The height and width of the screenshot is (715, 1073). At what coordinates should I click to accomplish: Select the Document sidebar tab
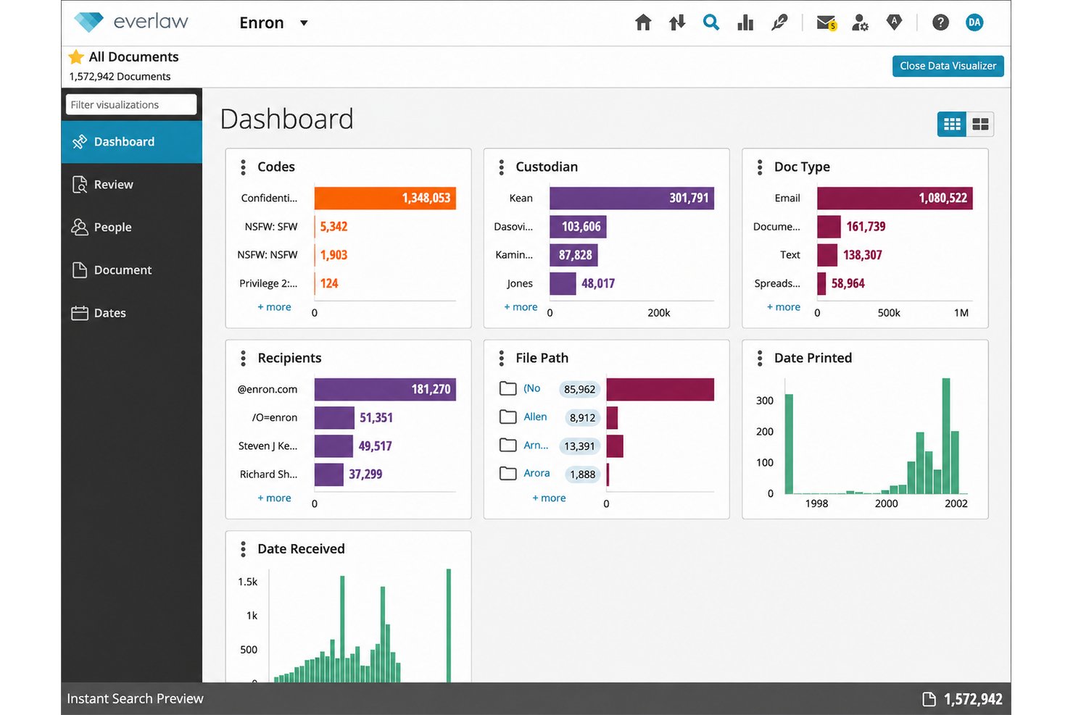pyautogui.click(x=132, y=270)
